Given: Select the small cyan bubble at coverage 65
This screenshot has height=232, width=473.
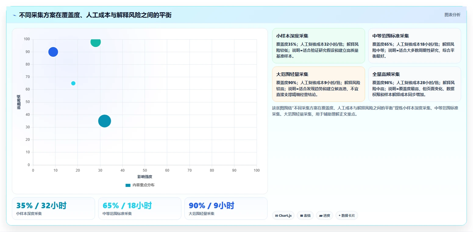Looking at the screenshot, I should point(73,83).
